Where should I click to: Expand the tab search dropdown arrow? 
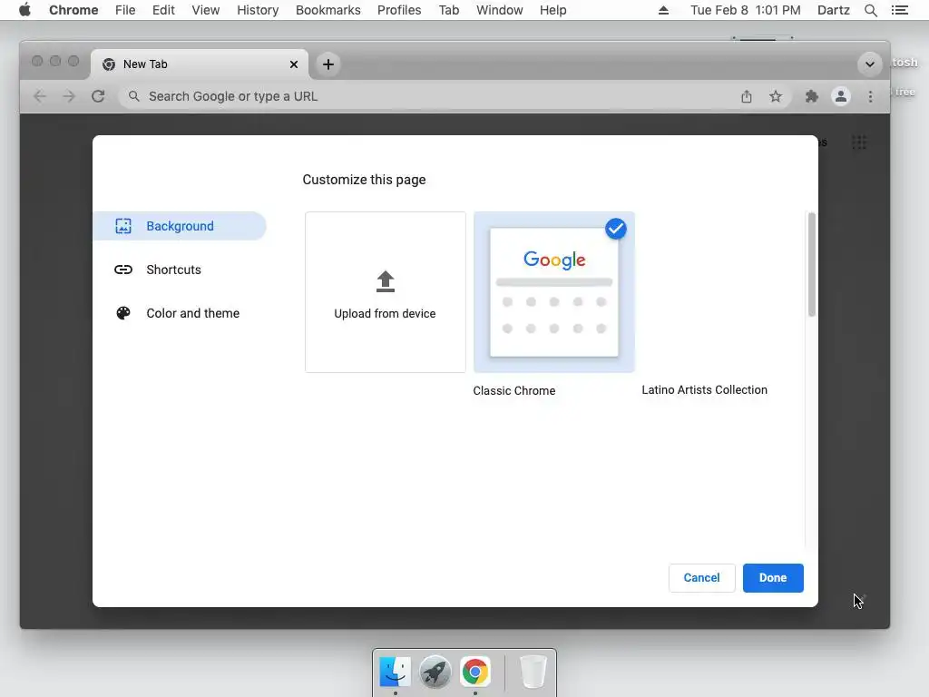click(x=870, y=64)
